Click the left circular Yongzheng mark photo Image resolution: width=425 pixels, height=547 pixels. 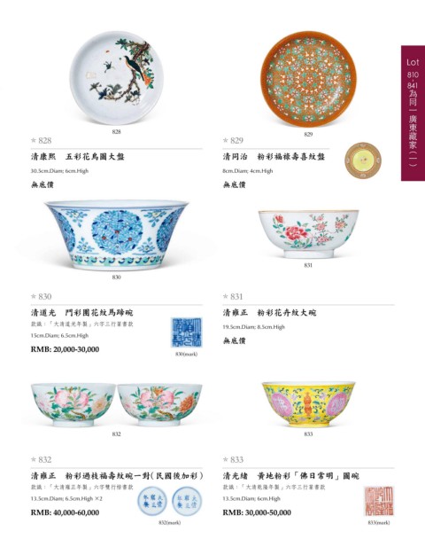tap(152, 501)
